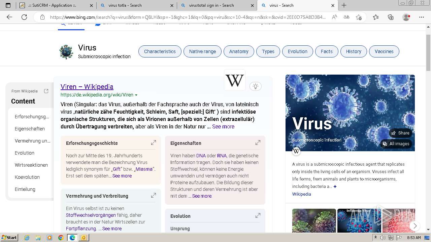Select the Facts pill

pyautogui.click(x=327, y=51)
